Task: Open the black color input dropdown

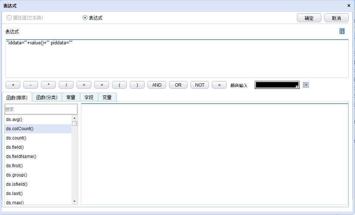Action: (277, 85)
